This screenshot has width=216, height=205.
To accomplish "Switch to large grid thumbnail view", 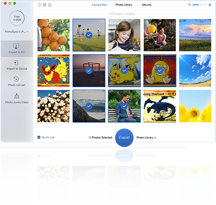I will [210, 5].
